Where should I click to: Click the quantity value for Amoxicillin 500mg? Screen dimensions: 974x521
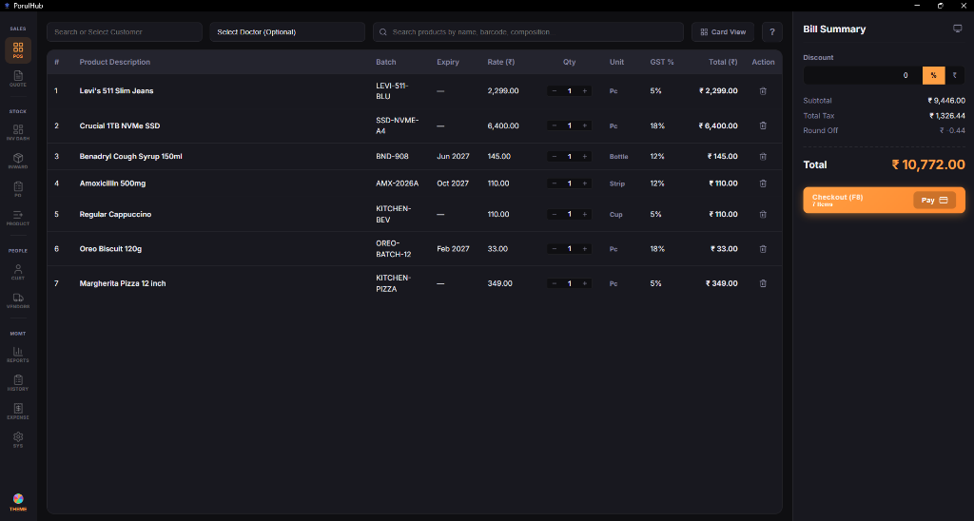[570, 183]
